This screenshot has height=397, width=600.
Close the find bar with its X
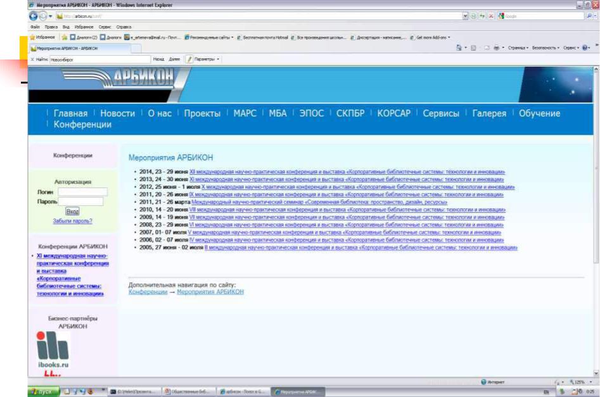(32, 60)
